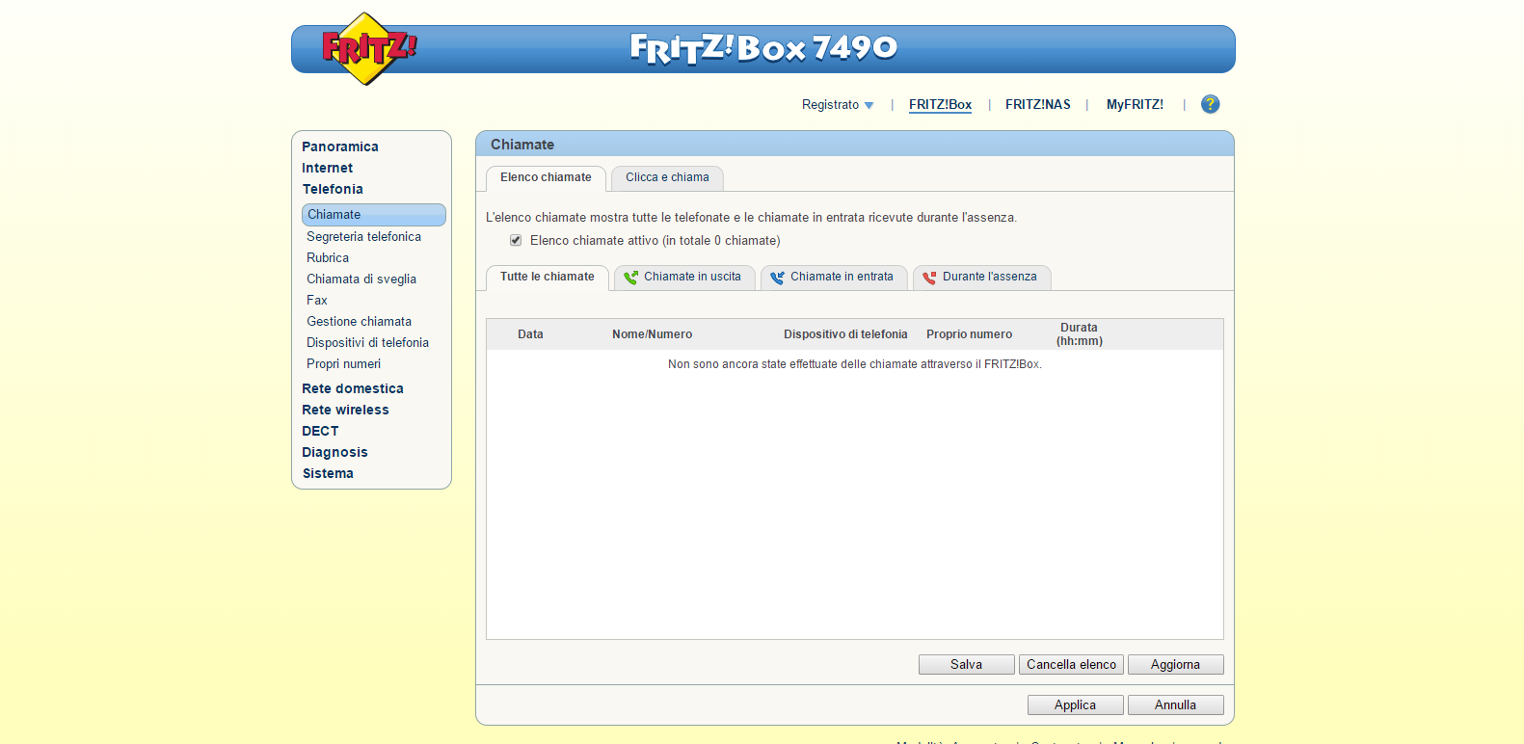Screen dimensions: 1524x744
Task: Click the missed calls phone icon
Action: pos(929,278)
